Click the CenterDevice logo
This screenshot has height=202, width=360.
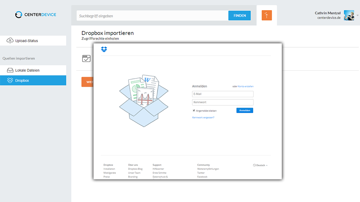click(36, 15)
